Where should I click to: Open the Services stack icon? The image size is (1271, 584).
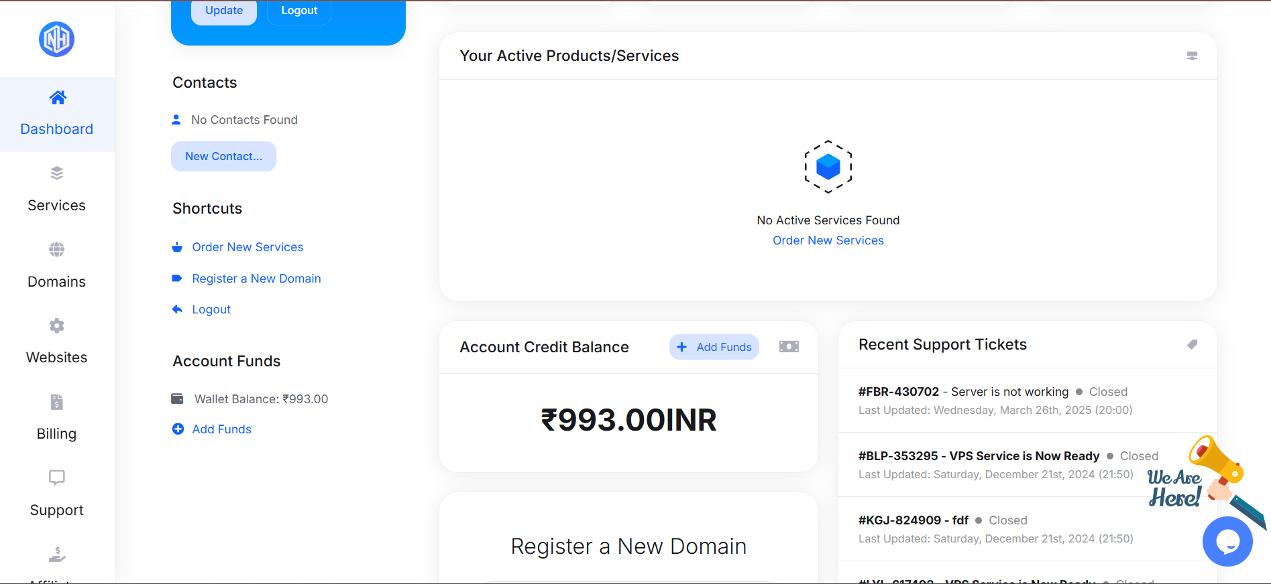[57, 173]
